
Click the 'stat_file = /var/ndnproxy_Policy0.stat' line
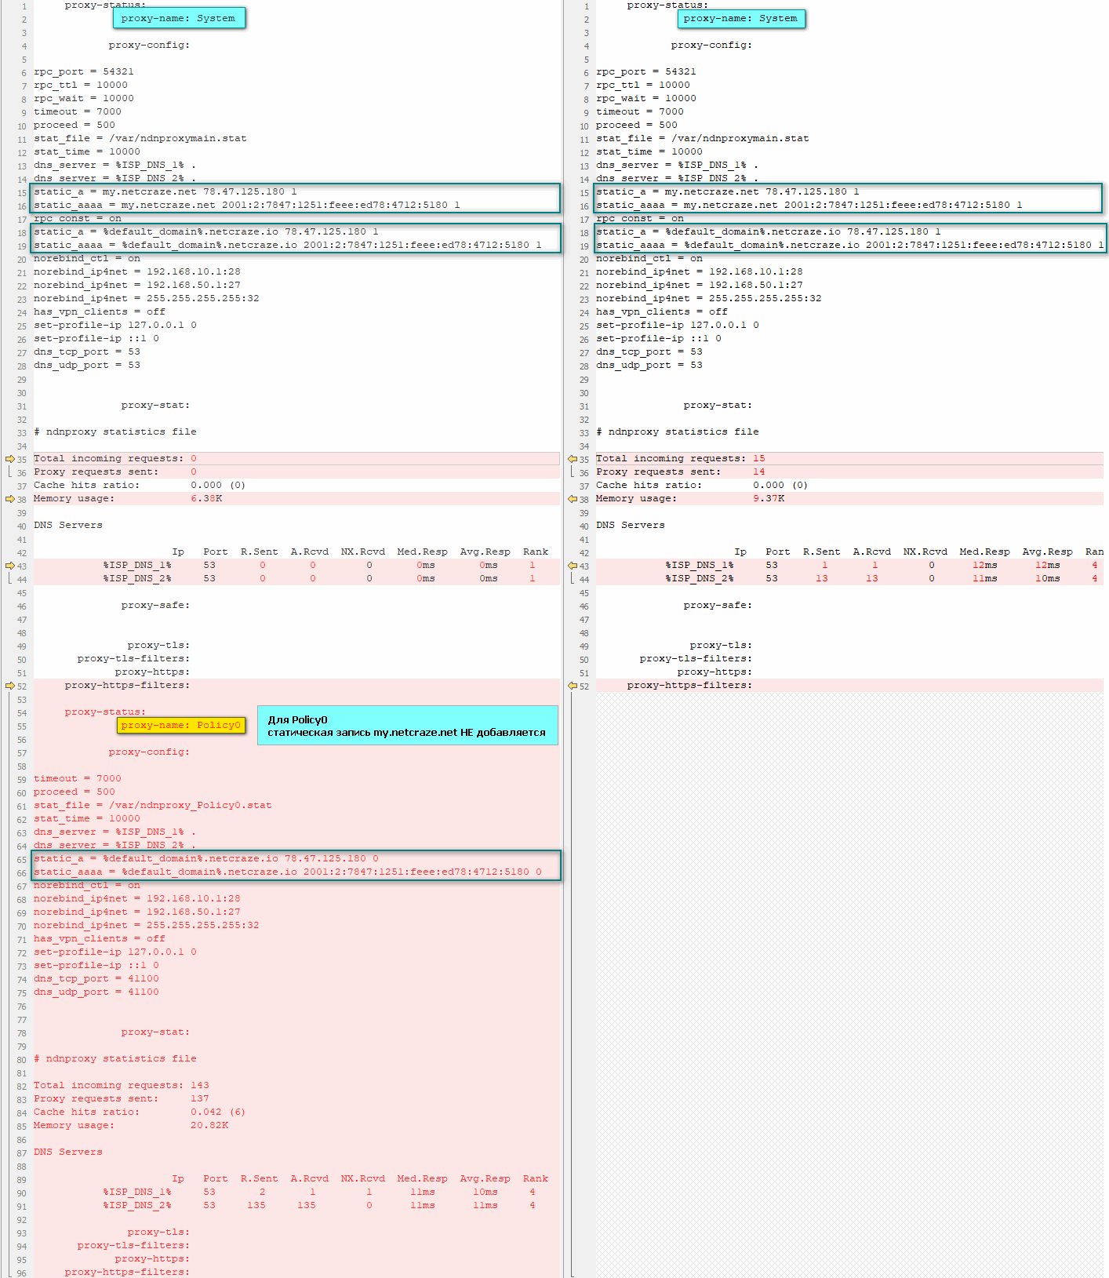point(153,805)
